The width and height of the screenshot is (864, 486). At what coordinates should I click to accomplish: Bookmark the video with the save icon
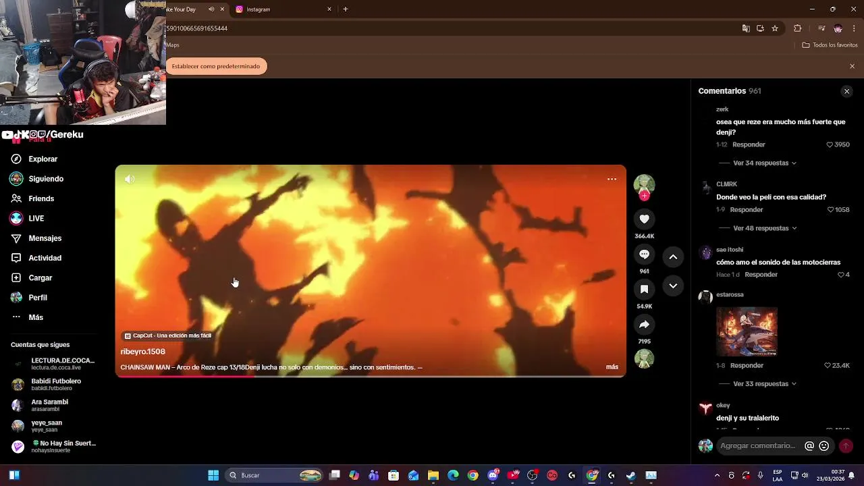(644, 289)
